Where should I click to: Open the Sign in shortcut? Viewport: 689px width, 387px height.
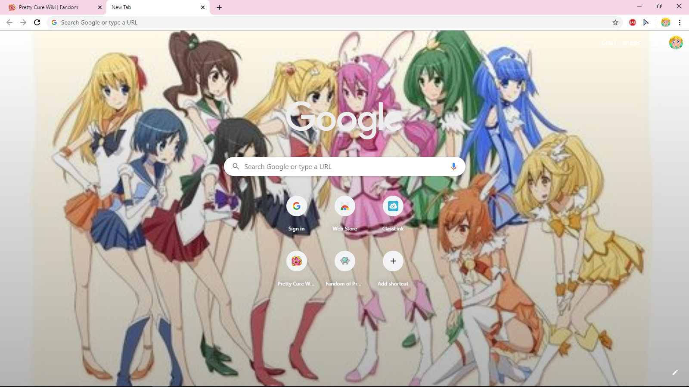click(x=296, y=214)
